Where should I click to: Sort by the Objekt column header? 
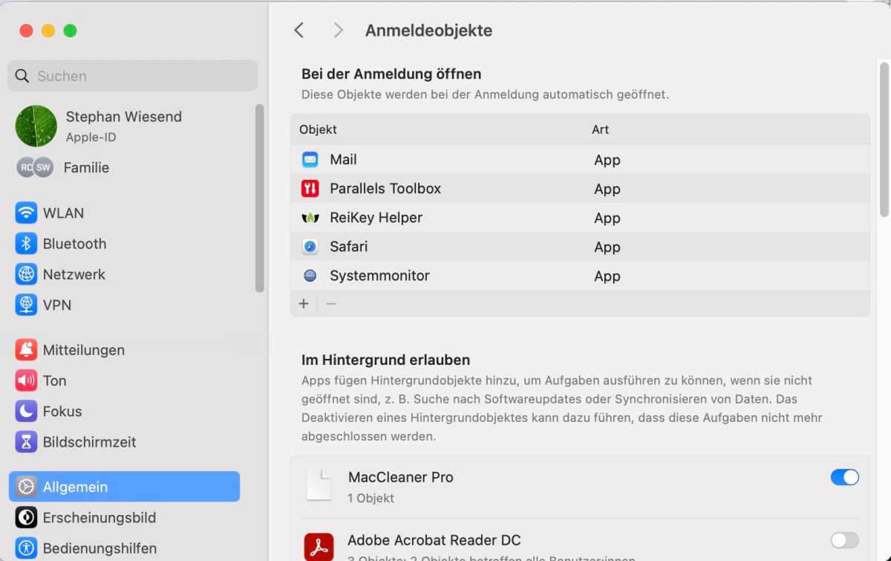[318, 129]
